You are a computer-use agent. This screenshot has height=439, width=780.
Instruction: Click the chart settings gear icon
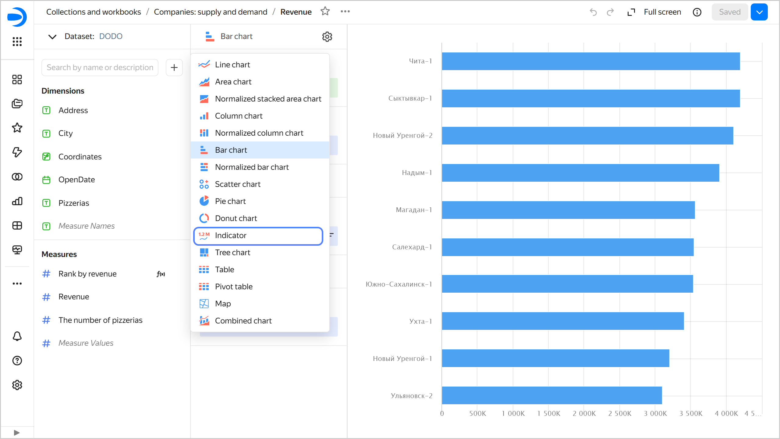tap(327, 37)
